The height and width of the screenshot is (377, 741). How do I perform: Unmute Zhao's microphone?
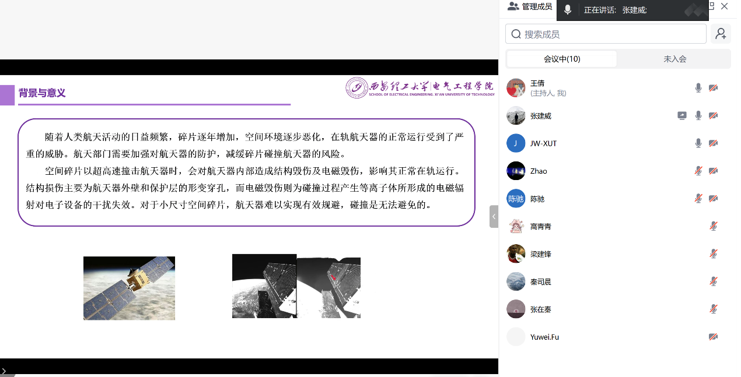pos(698,171)
